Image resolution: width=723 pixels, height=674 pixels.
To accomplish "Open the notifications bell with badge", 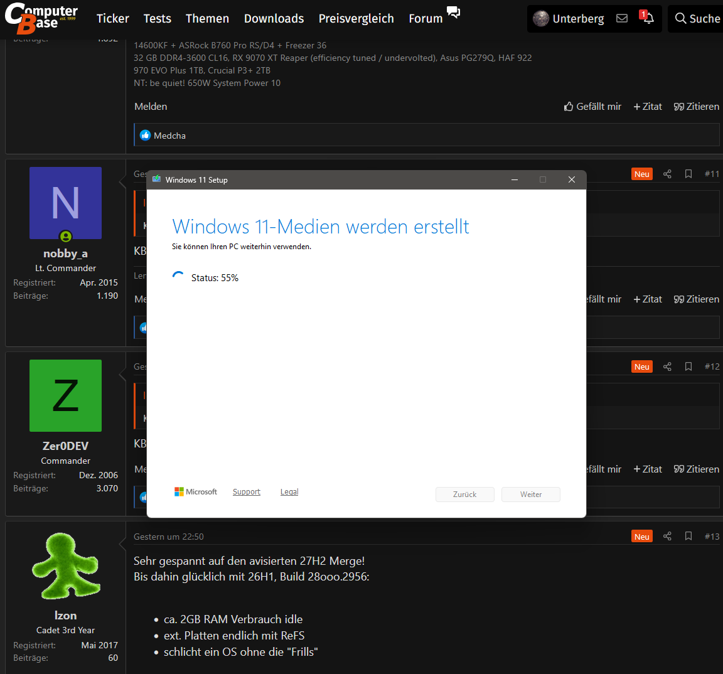I will click(x=646, y=17).
